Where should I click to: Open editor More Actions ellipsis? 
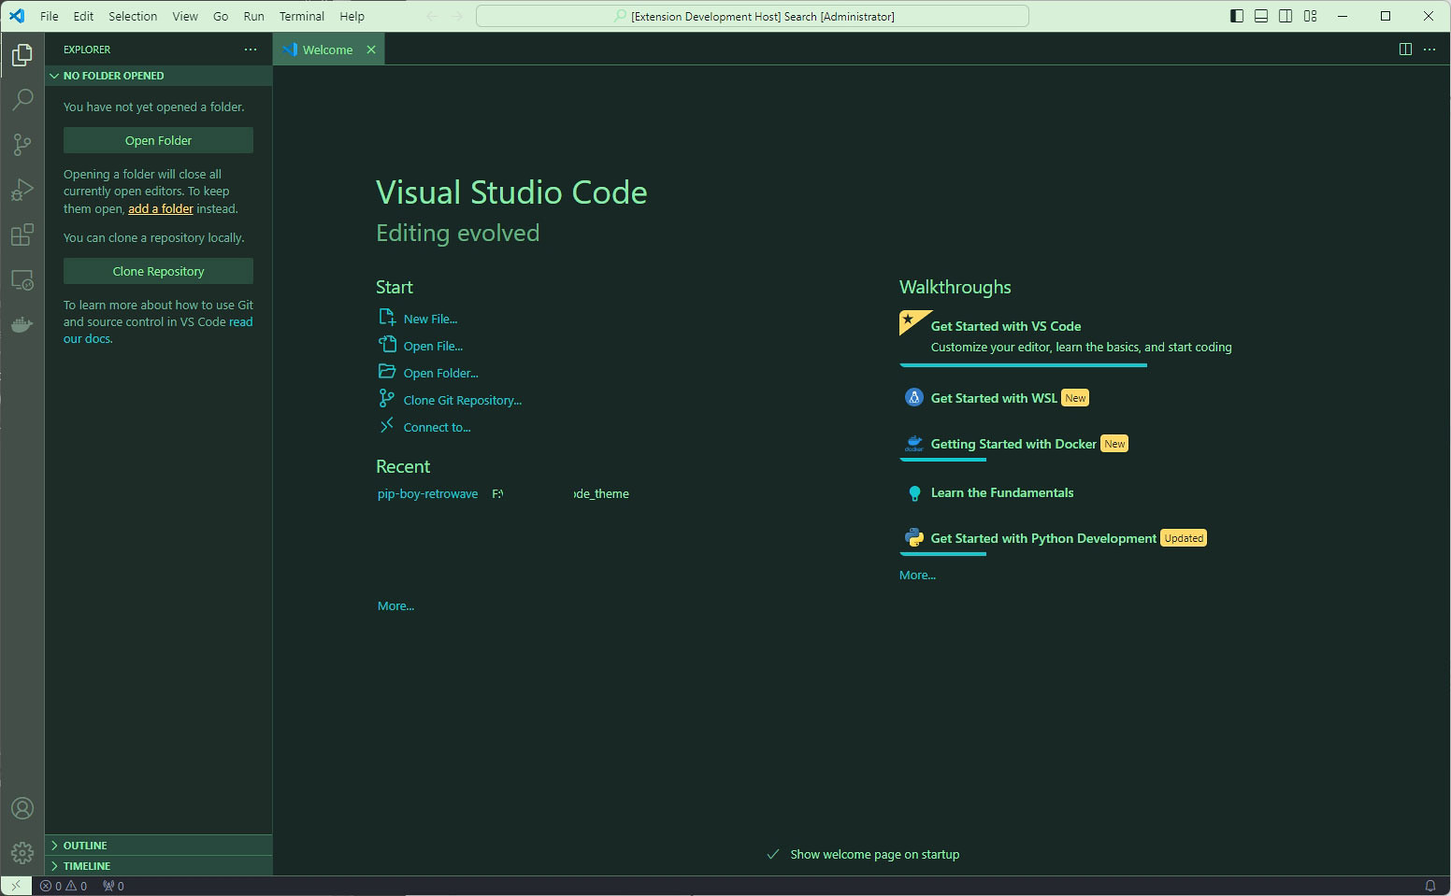coord(1429,50)
